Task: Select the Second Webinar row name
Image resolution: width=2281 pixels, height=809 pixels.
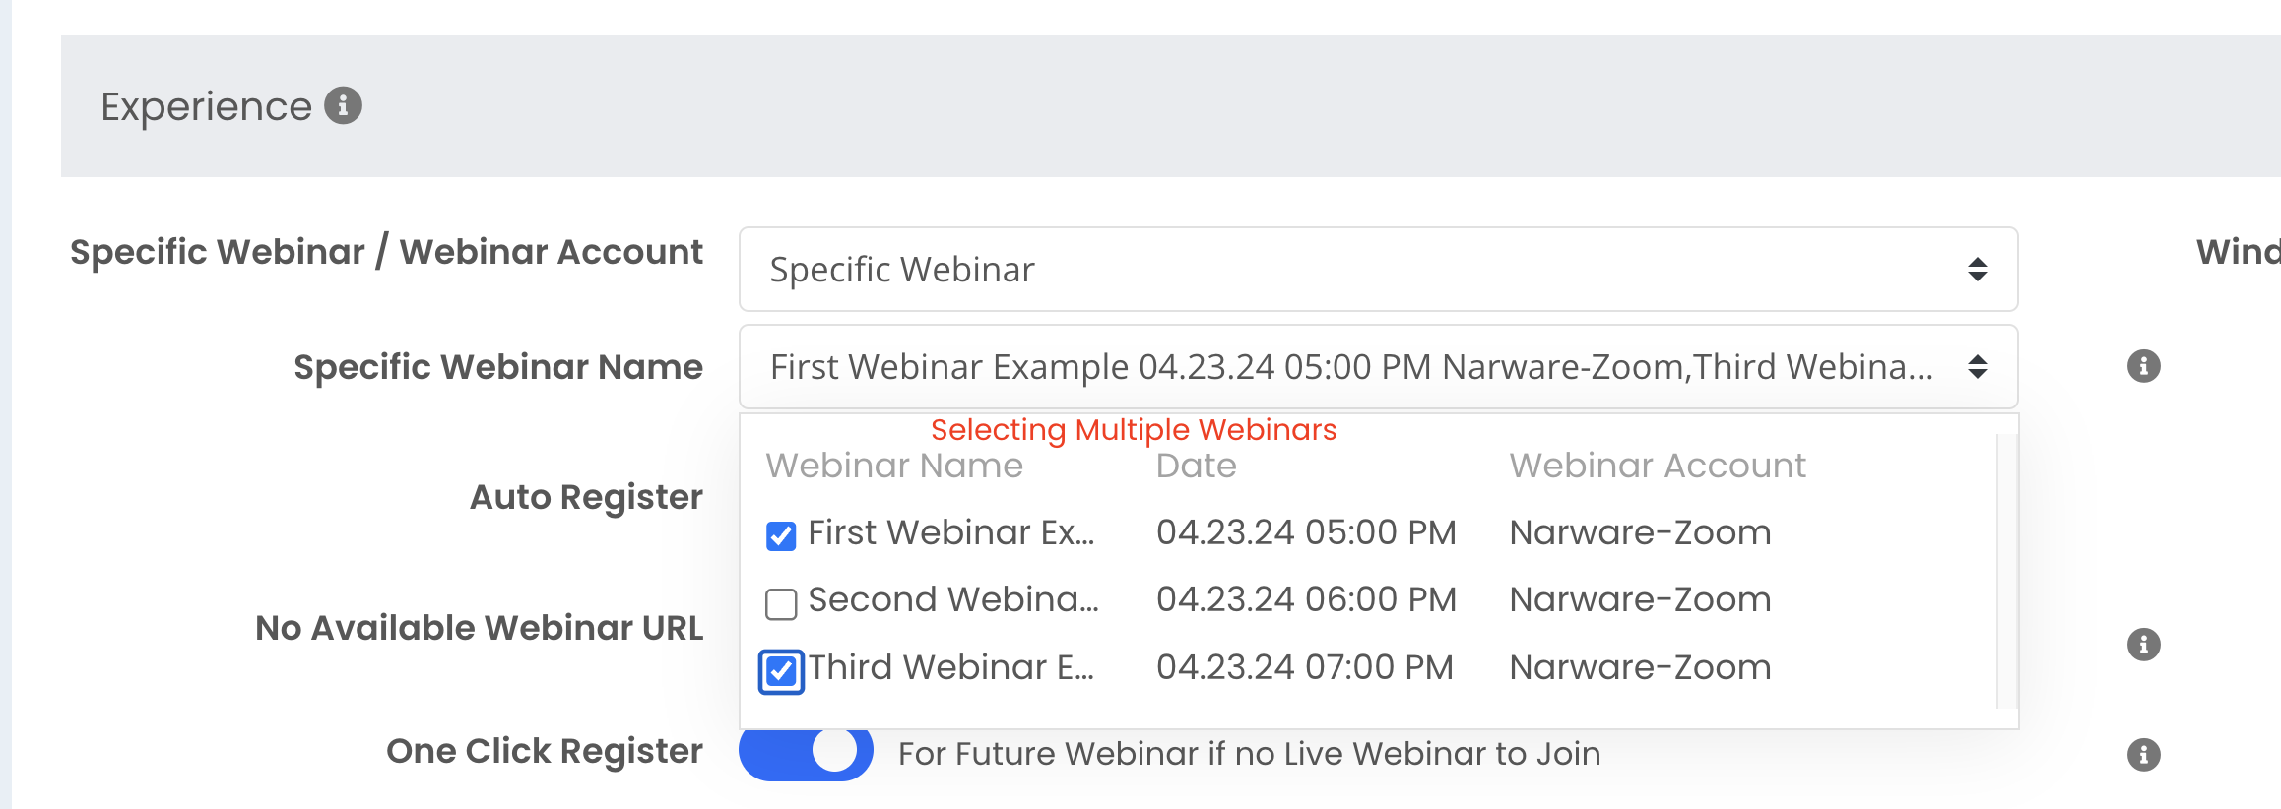Action: 952,599
